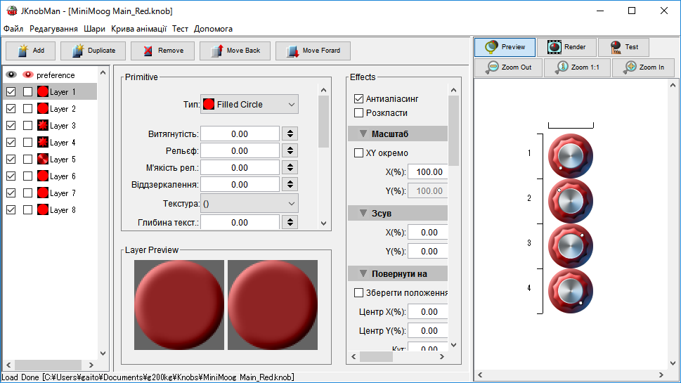
Task: Click the Move Forard button
Action: tap(313, 51)
